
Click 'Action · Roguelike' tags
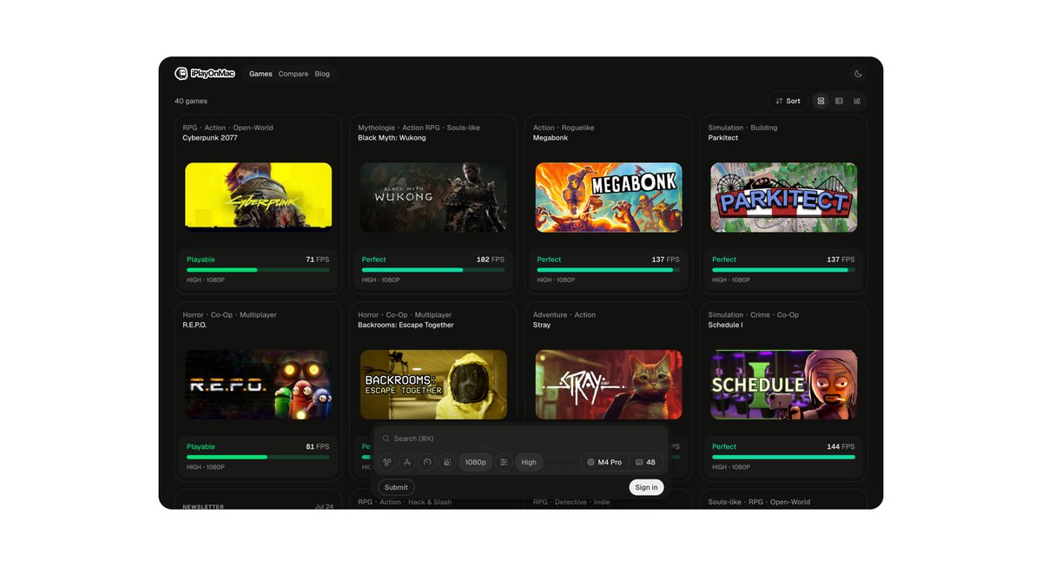(x=564, y=128)
